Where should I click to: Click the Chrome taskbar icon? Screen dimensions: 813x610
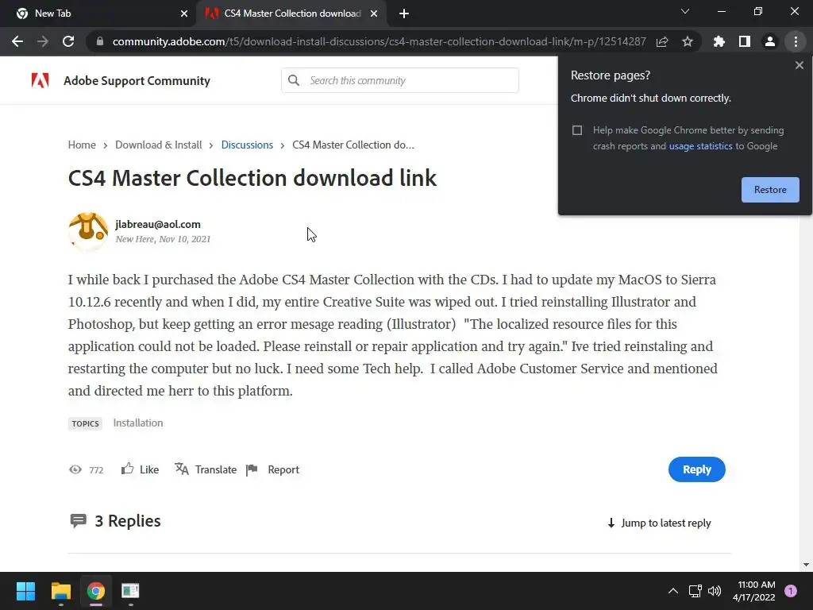pyautogui.click(x=96, y=591)
